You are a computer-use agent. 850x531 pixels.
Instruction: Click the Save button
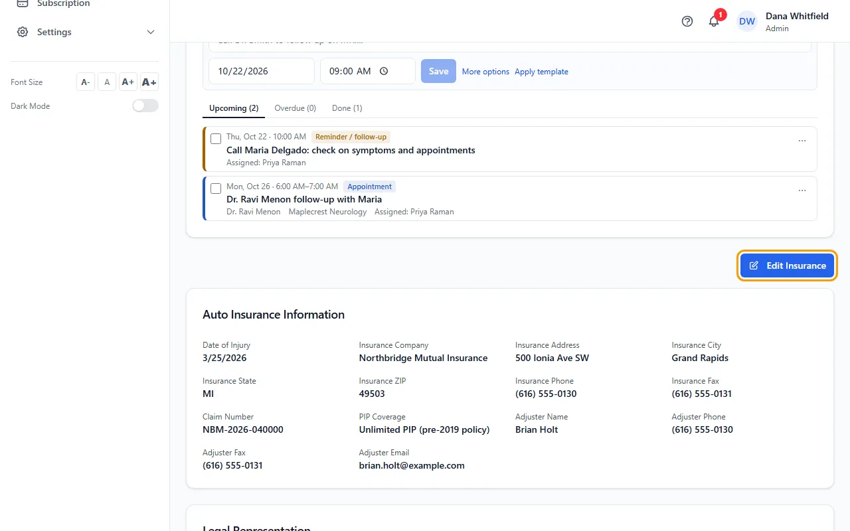tap(438, 71)
